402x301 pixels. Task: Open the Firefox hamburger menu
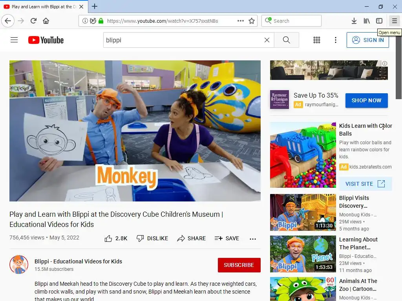point(394,21)
